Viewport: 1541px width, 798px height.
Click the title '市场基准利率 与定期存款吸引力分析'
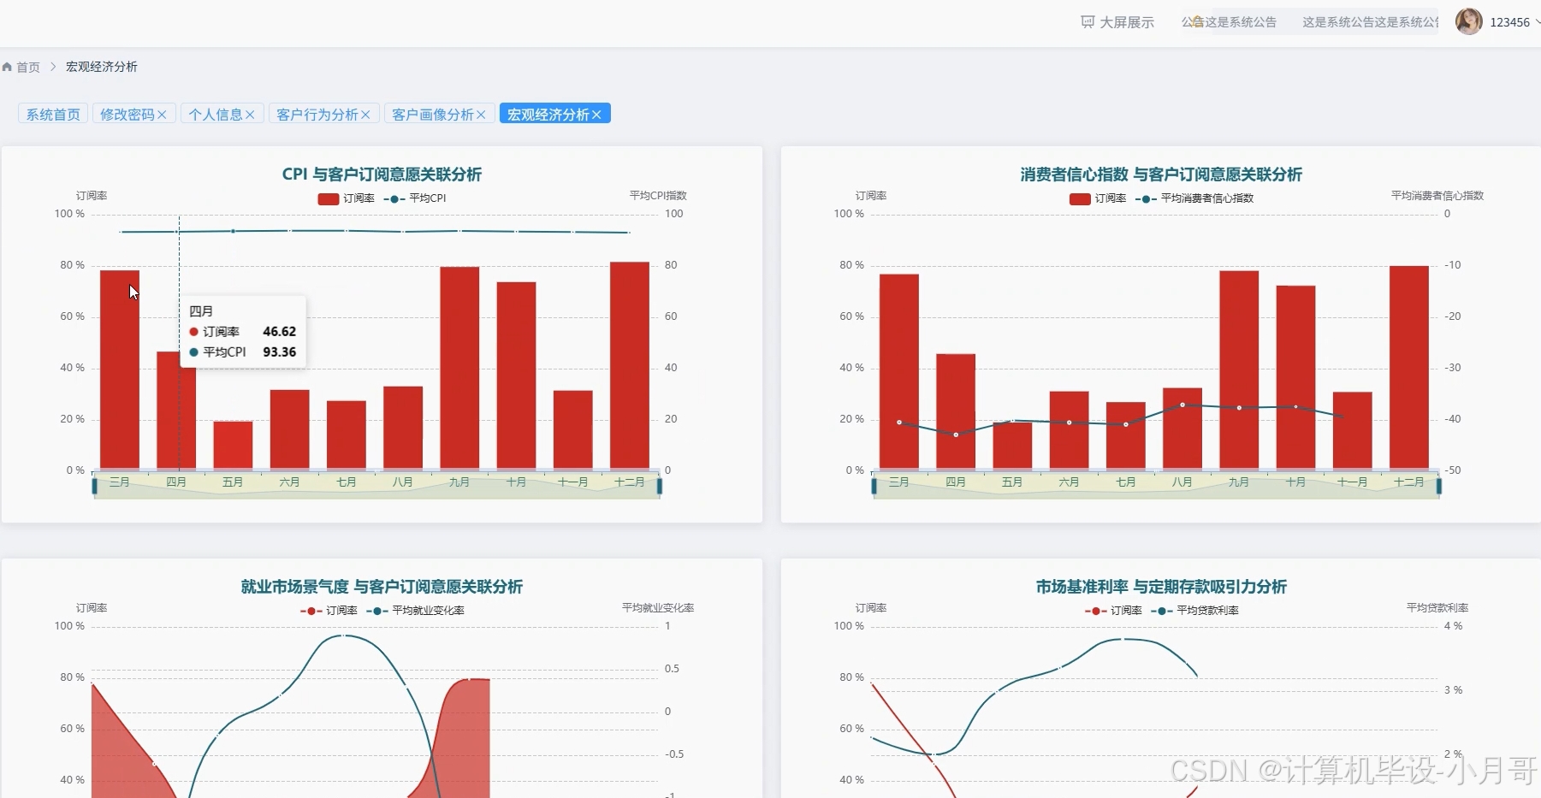coord(1161,587)
